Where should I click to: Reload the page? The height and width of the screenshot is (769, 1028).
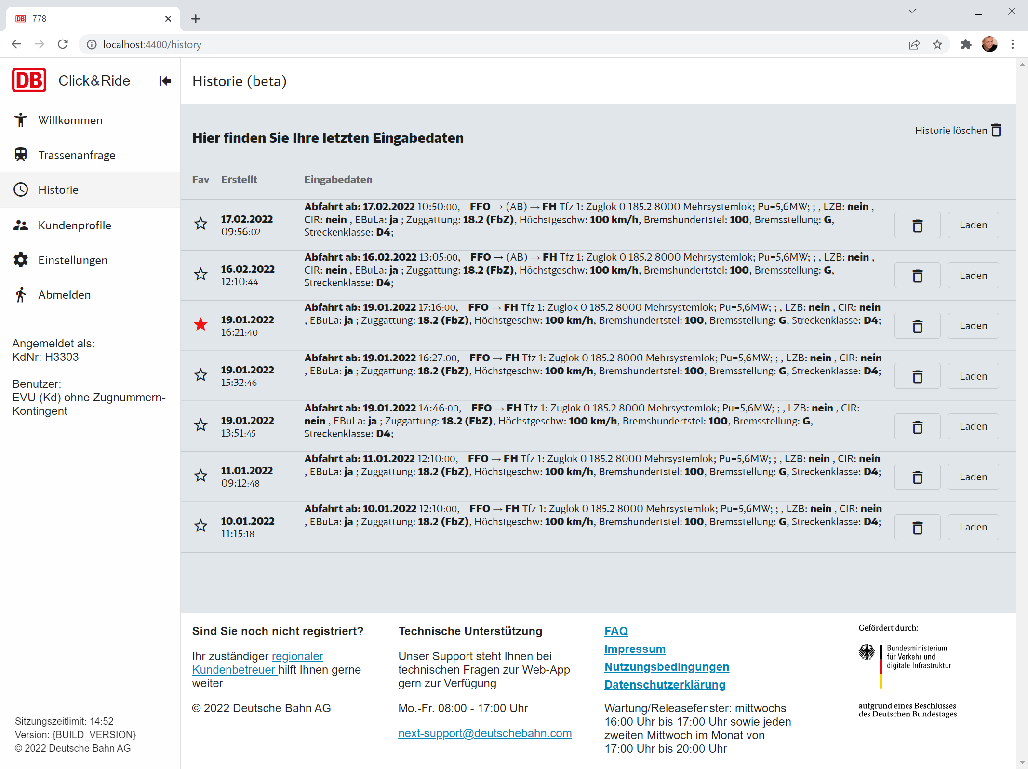point(63,44)
